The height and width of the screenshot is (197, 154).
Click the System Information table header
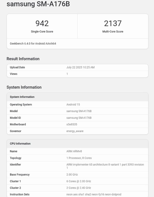pyautogui.click(x=22, y=97)
